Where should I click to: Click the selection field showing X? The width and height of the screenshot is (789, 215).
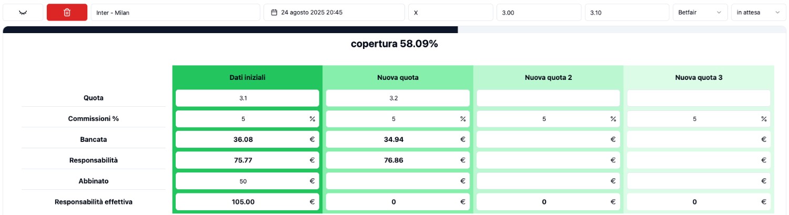coord(451,12)
